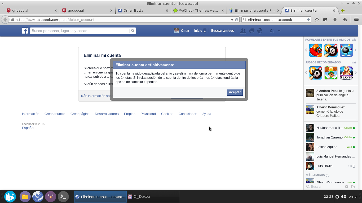Image resolution: width=362 pixels, height=203 pixels.
Task: Open chat with Bettina Aquino
Action: (x=330, y=147)
